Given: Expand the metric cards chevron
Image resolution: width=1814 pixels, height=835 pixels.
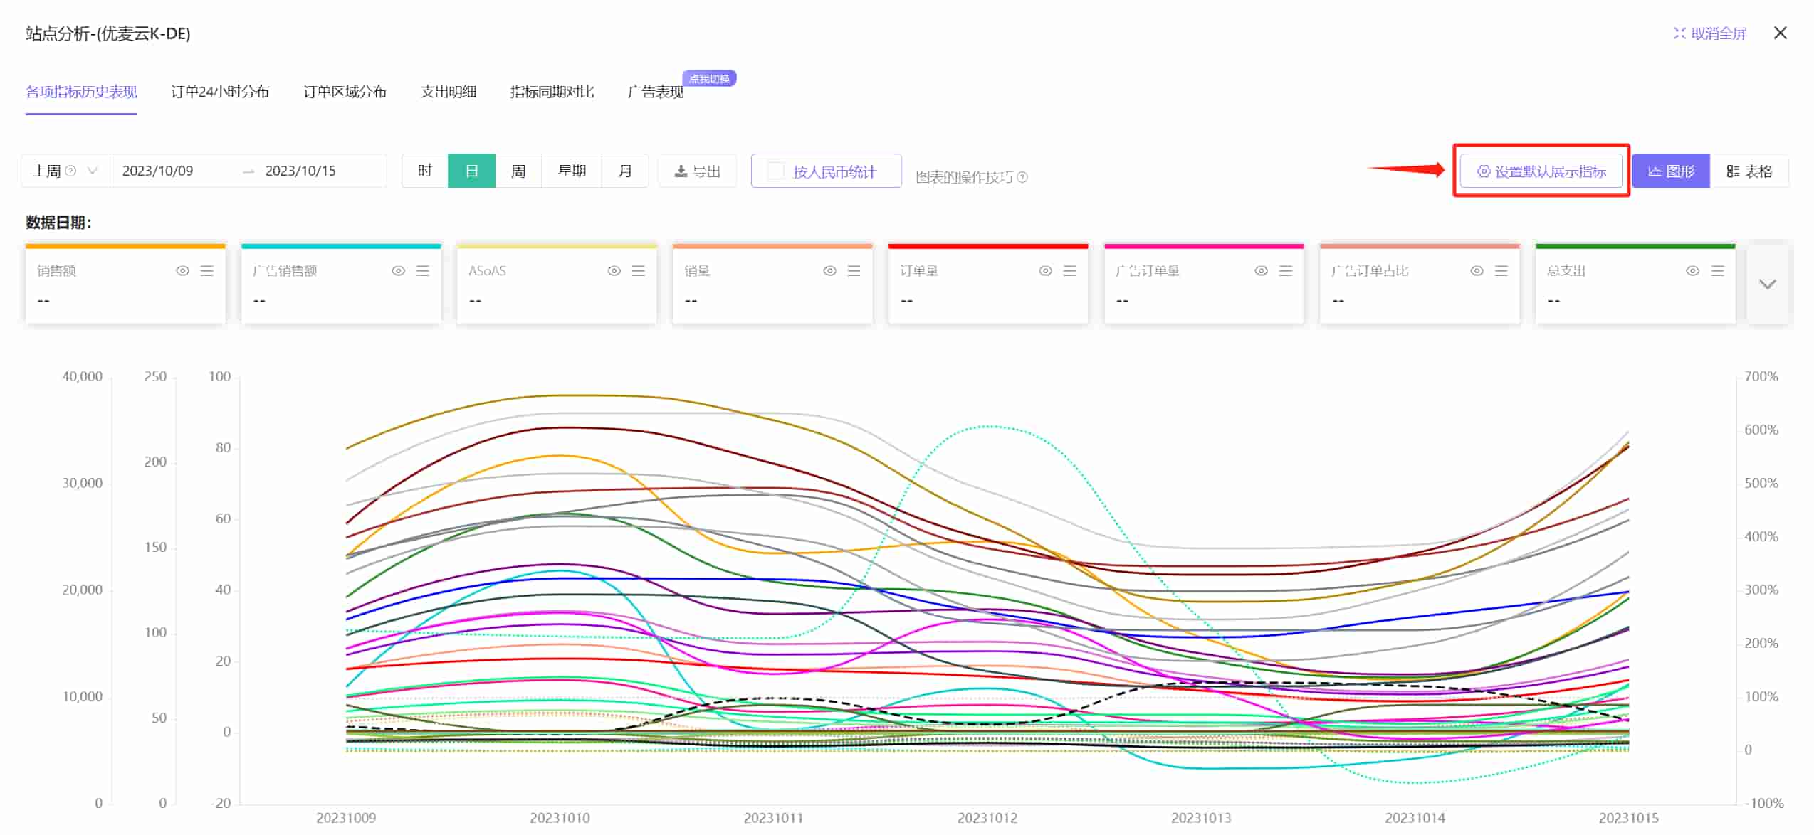Looking at the screenshot, I should click(1768, 284).
